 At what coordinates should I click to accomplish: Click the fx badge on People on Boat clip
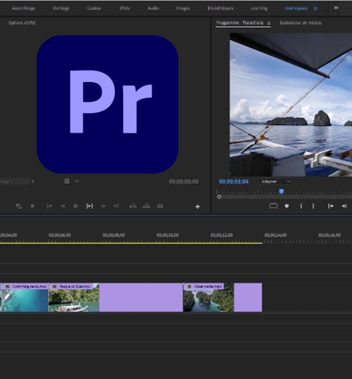tap(55, 286)
